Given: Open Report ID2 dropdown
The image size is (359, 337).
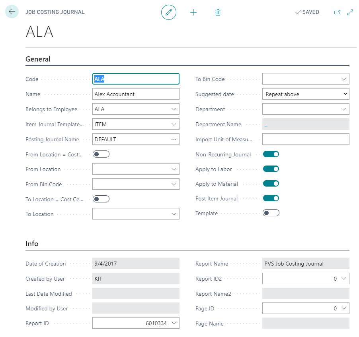Looking at the screenshot, I should click(344, 279).
